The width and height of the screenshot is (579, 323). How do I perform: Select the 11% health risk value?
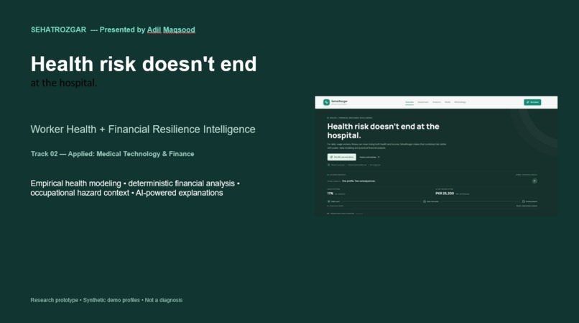click(330, 194)
